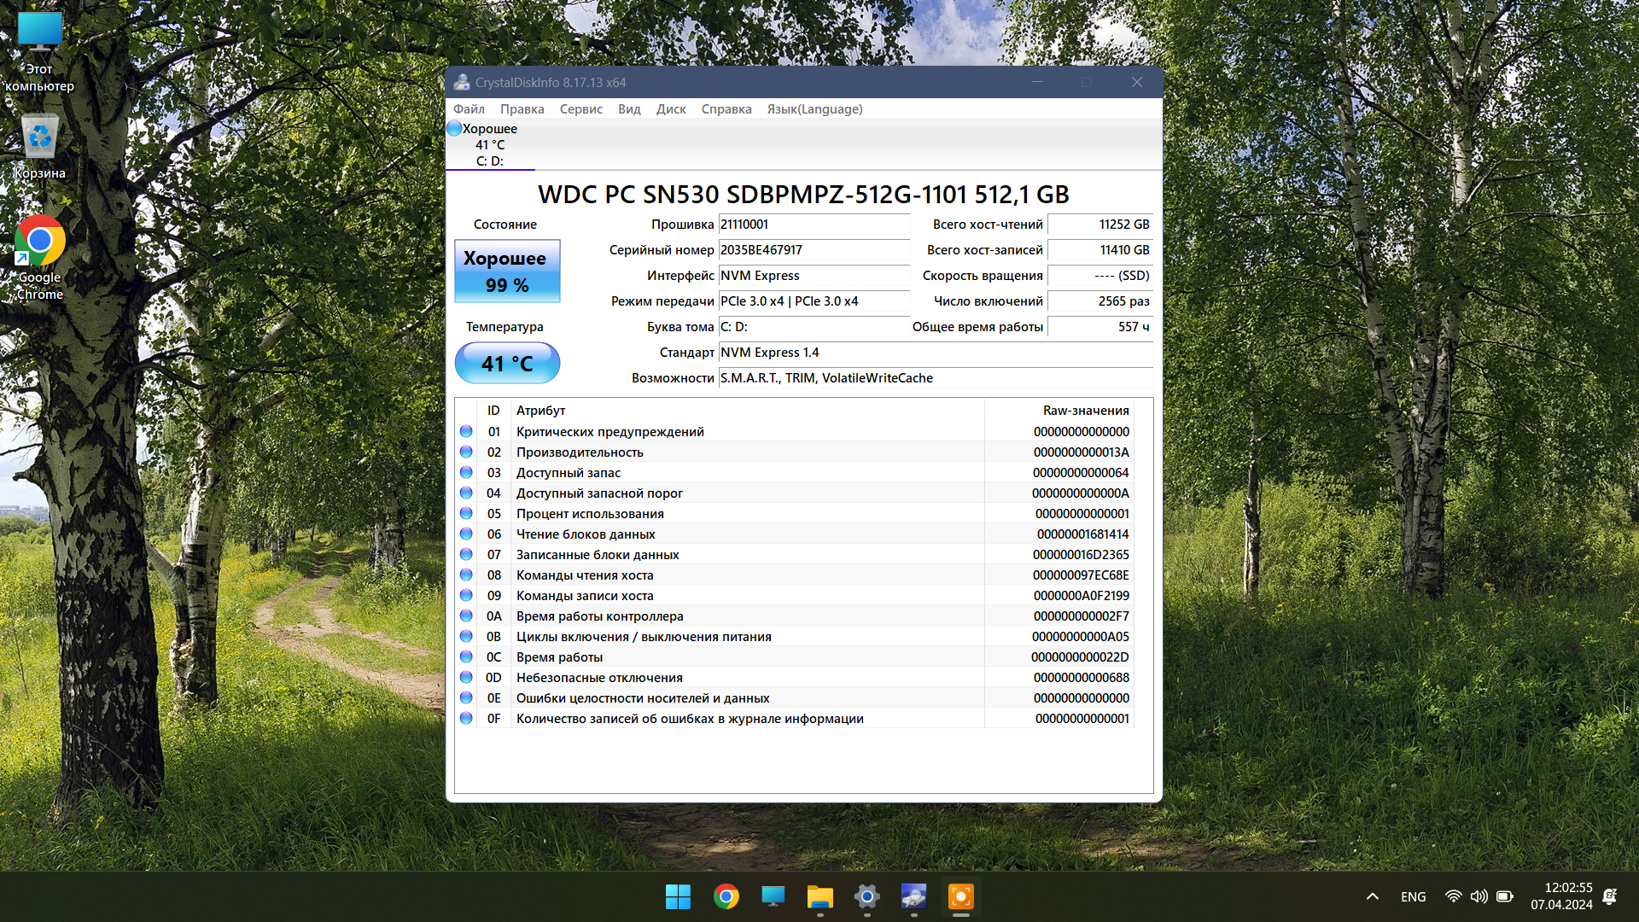Click the ENG language indicator in tray
1639x922 pixels.
tap(1413, 896)
